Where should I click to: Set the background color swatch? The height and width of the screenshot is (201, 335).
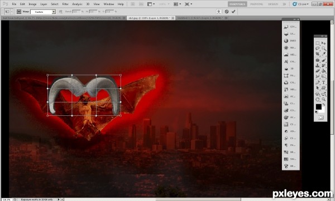323,110
